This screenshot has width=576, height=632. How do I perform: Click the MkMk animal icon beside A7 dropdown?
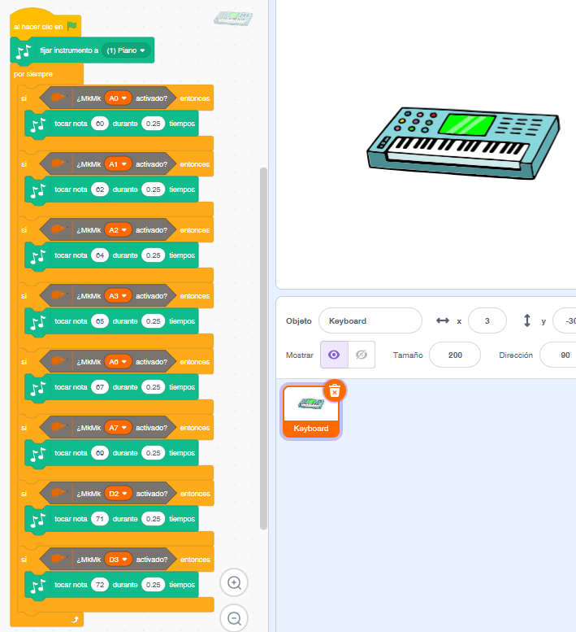[58, 427]
